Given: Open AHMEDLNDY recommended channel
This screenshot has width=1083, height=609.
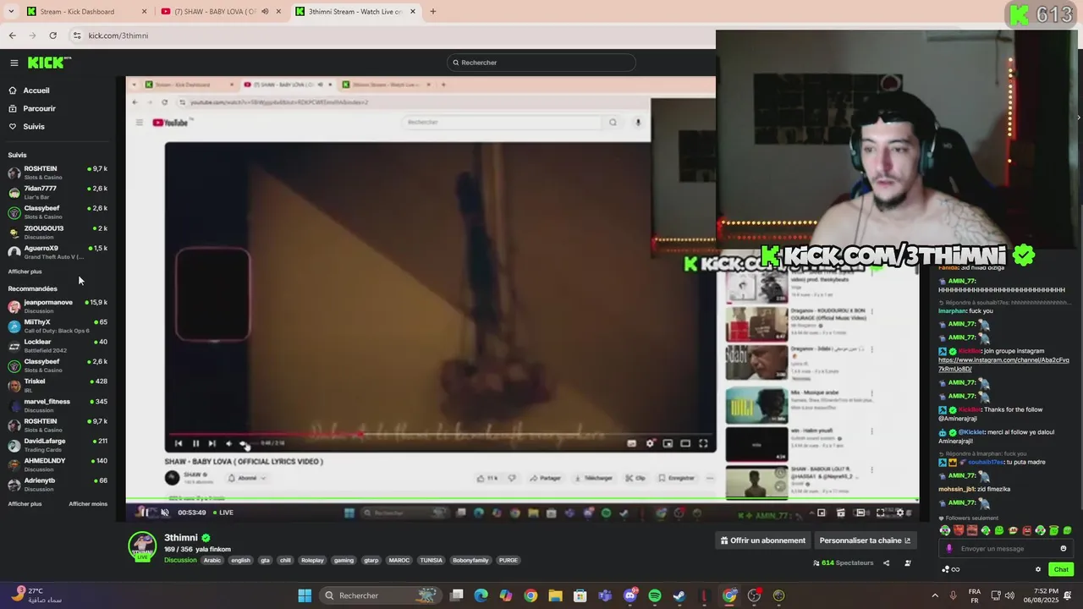Looking at the screenshot, I should pyautogui.click(x=58, y=464).
